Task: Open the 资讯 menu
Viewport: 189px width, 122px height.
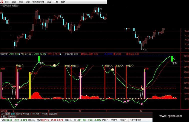Action: point(49,2)
